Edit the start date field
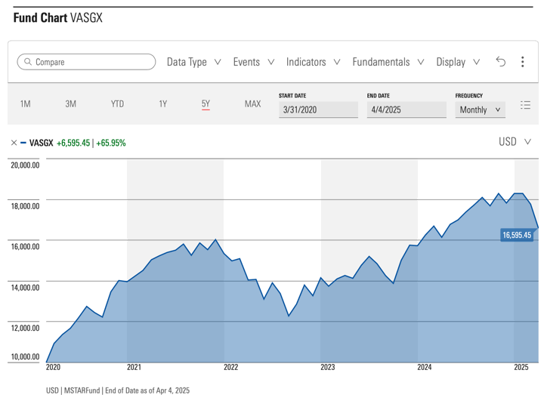Screen dimensions: 544x401 317,110
